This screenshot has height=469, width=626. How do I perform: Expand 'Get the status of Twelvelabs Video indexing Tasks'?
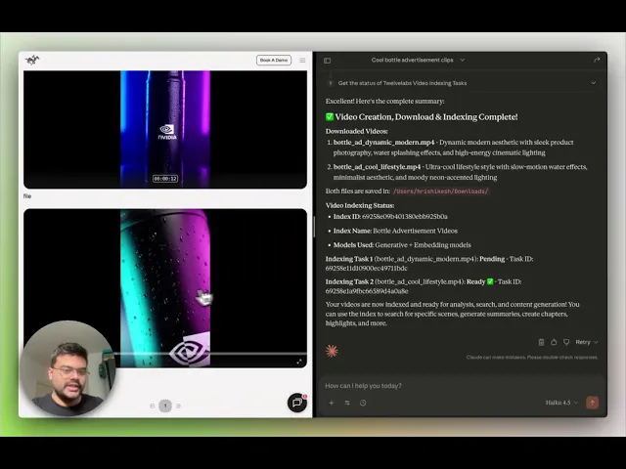[x=461, y=83]
